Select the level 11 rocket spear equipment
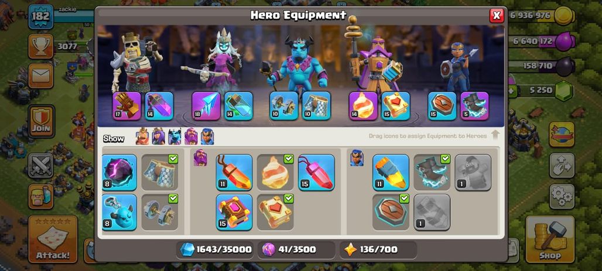Viewport: 602px width, 271px height. pos(391,172)
